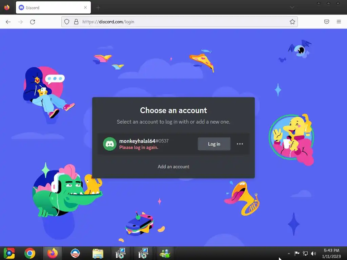Click Add an account link
347x260 pixels.
(x=173, y=167)
